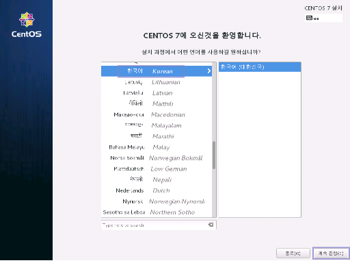Pick Maithili language entry

tap(157, 103)
